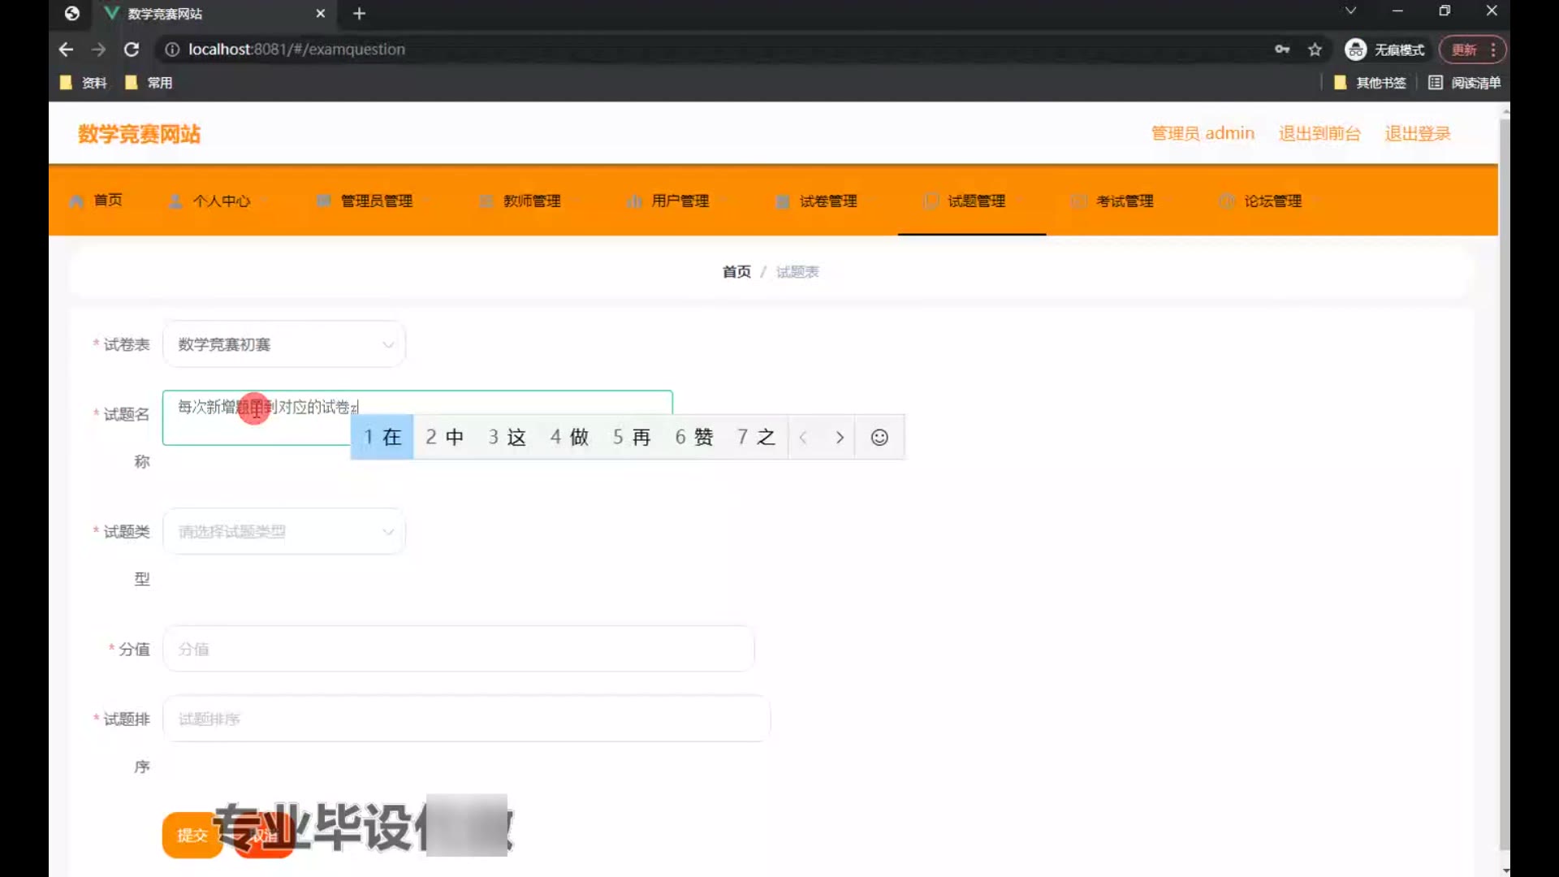The image size is (1559, 877).
Task: Click the browser back arrow
Action: click(67, 50)
